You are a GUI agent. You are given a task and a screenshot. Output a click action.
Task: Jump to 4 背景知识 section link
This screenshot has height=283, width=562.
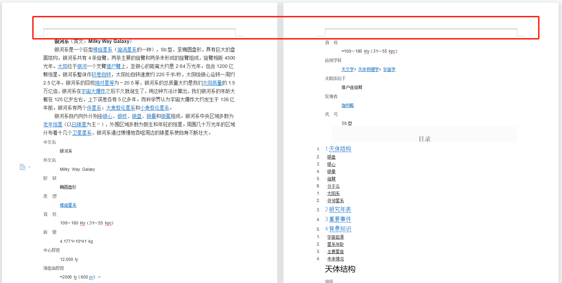pos(338,229)
